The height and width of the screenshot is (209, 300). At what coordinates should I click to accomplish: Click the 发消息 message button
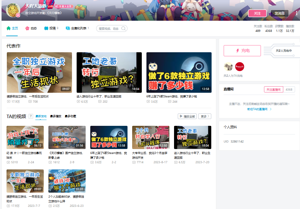pos(280,13)
